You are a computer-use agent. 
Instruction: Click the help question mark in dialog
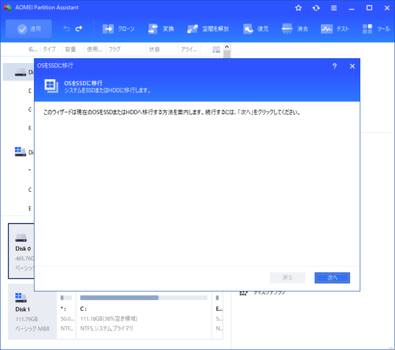335,66
